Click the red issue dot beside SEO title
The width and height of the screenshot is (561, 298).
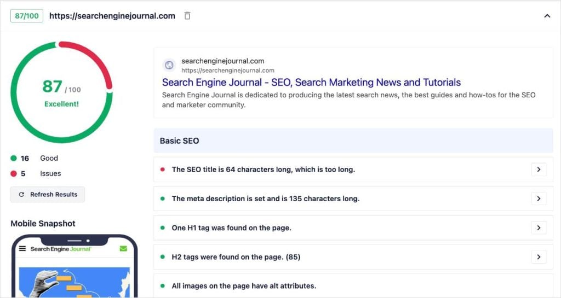162,170
